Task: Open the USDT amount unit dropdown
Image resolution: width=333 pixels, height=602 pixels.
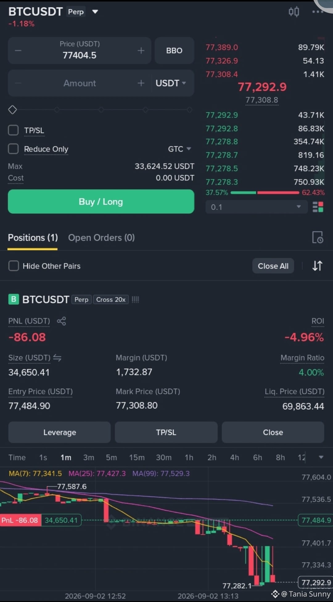Action: pyautogui.click(x=171, y=83)
